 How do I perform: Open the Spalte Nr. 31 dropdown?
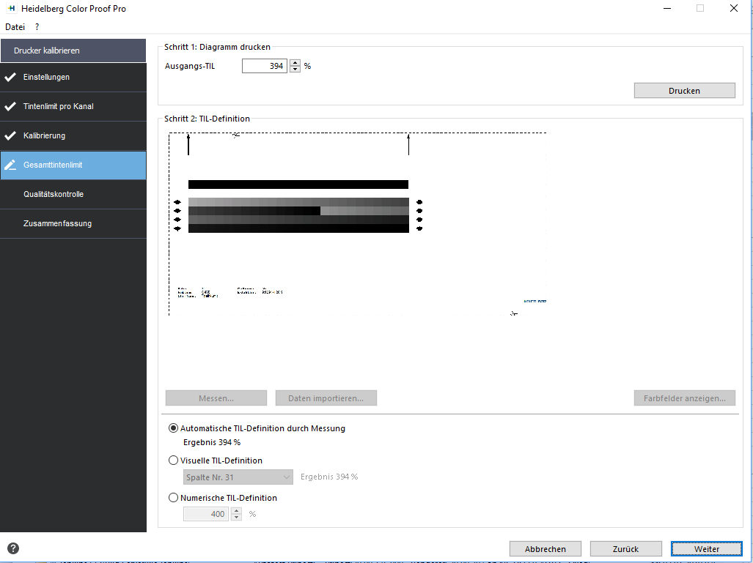tap(238, 477)
